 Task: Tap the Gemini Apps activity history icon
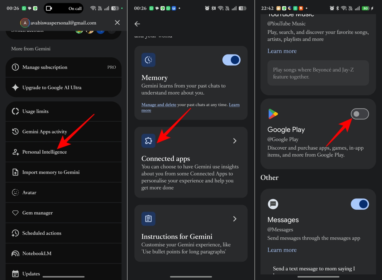coord(15,132)
